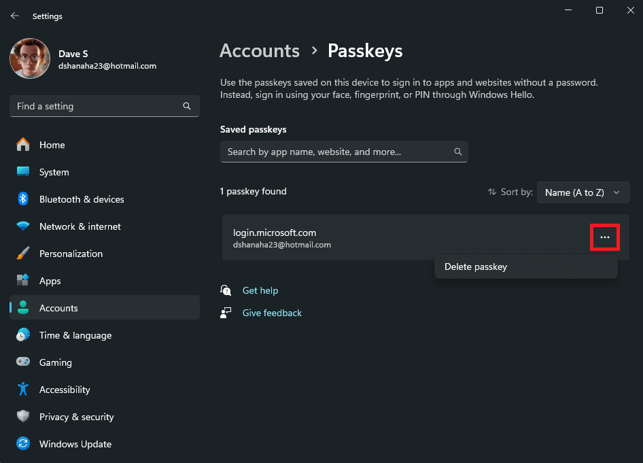
Task: Open the Get help link
Action: pyautogui.click(x=260, y=290)
